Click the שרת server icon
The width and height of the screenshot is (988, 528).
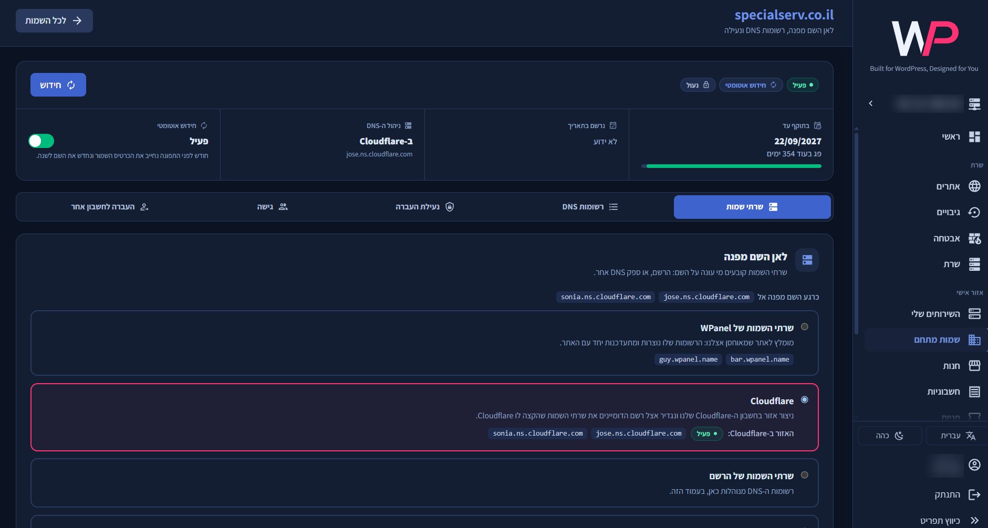coord(974,264)
